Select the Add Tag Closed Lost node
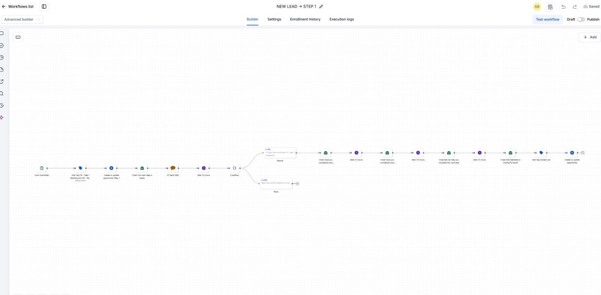 coord(541,153)
